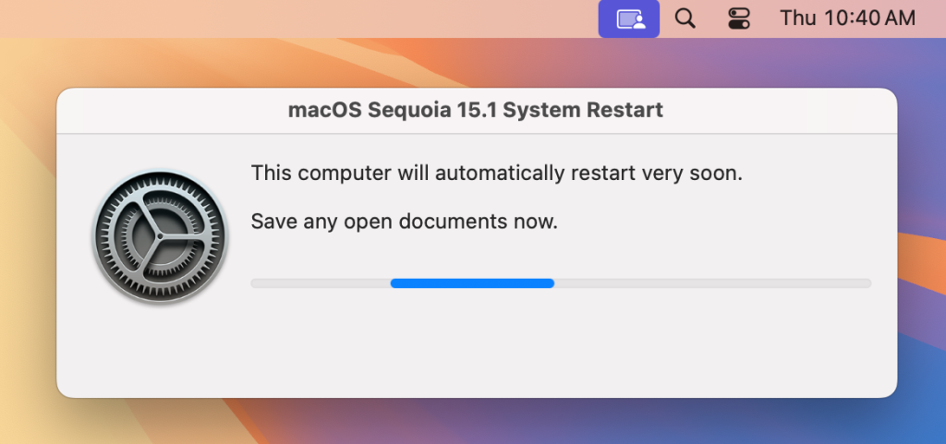
Task: Click the "automatically restart very soon" message
Action: tap(496, 173)
